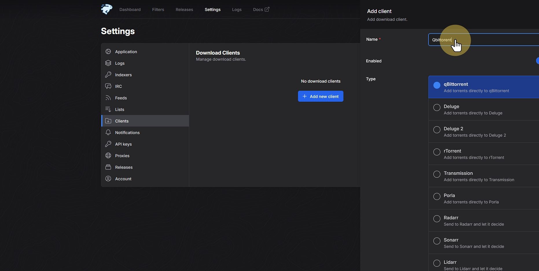Click the Proxies label in sidebar

point(122,156)
